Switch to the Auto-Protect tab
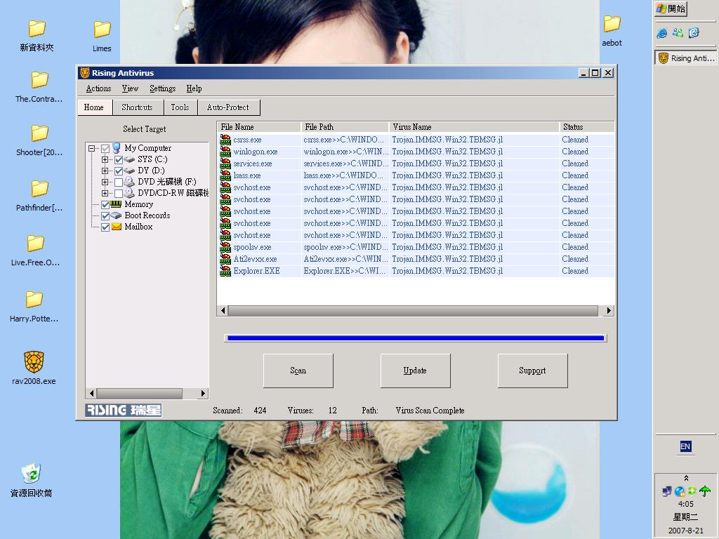Image resolution: width=719 pixels, height=539 pixels. [228, 107]
